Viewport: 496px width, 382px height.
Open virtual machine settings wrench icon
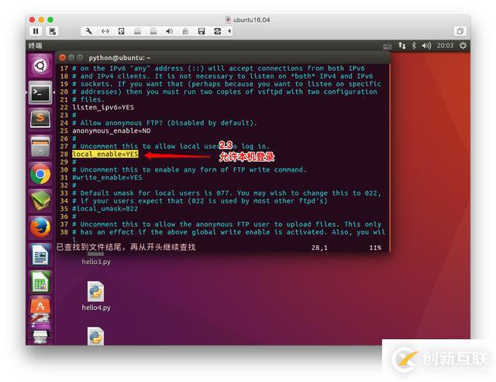(x=89, y=31)
